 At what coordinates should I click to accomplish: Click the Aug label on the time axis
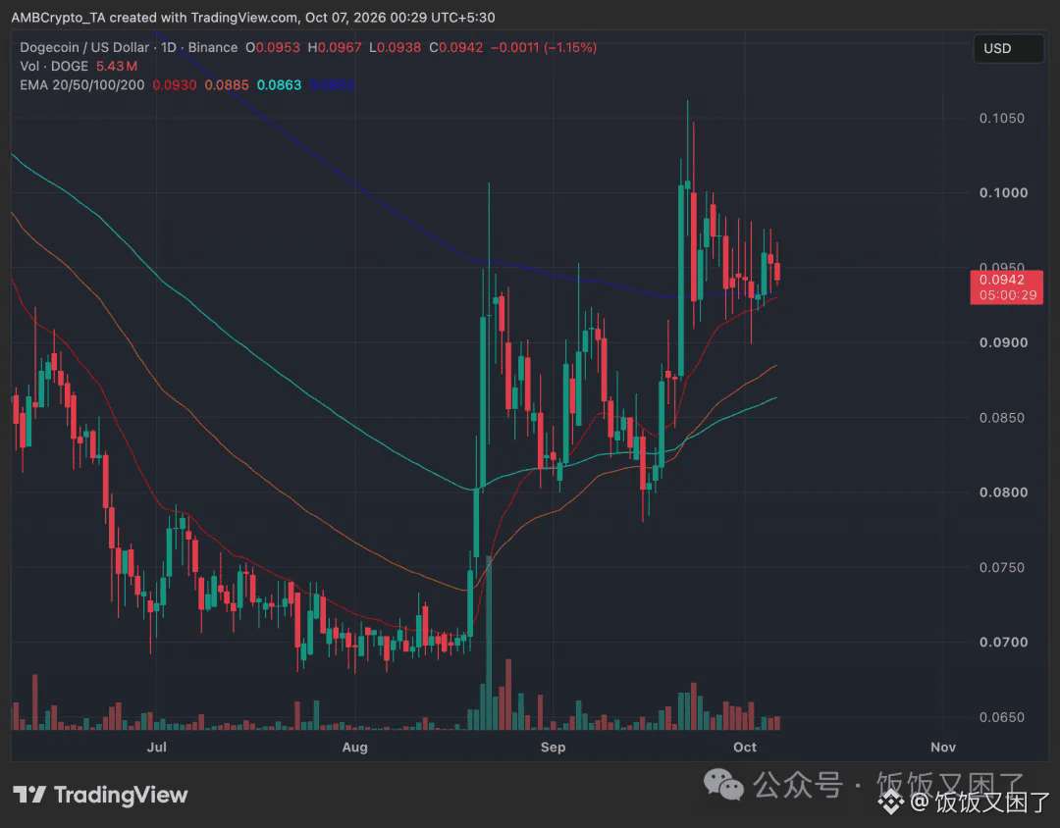click(x=355, y=747)
